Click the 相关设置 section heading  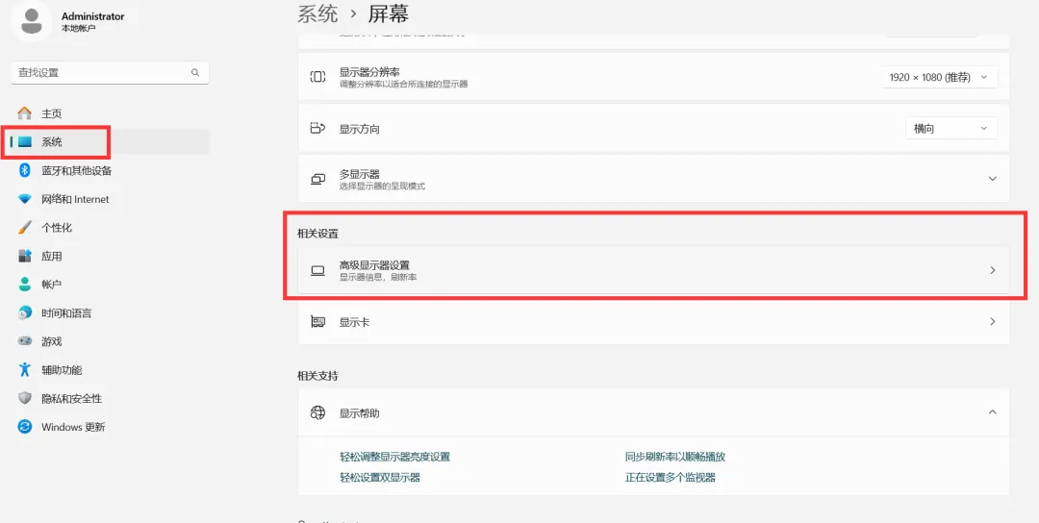(x=317, y=234)
